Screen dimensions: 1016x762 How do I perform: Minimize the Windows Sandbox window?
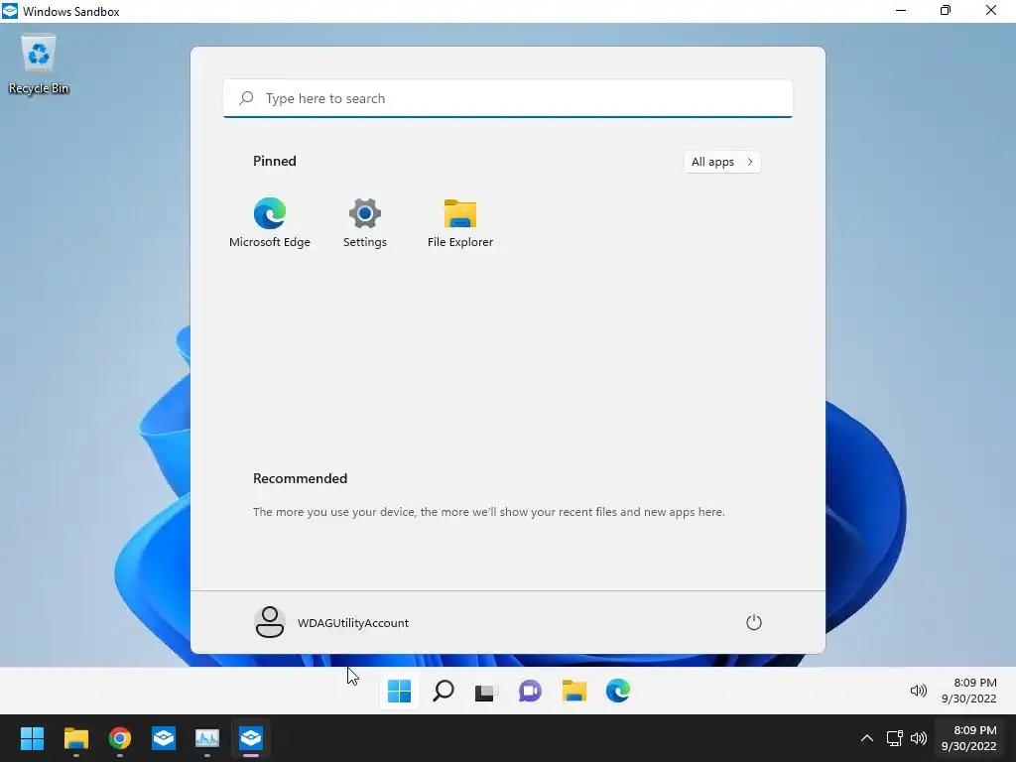tap(901, 10)
